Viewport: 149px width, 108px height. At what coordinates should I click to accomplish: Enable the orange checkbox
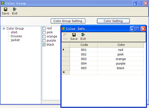tap(44, 36)
